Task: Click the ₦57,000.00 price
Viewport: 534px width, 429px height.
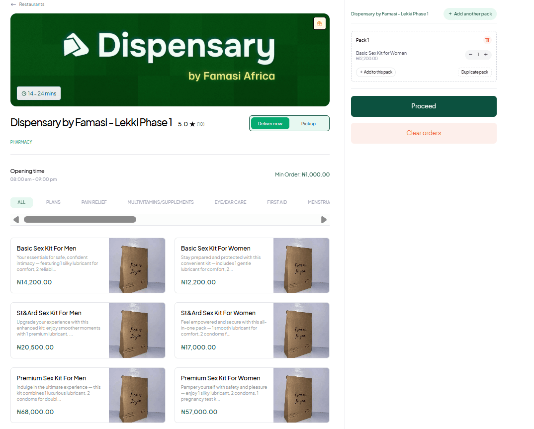Action: point(199,412)
